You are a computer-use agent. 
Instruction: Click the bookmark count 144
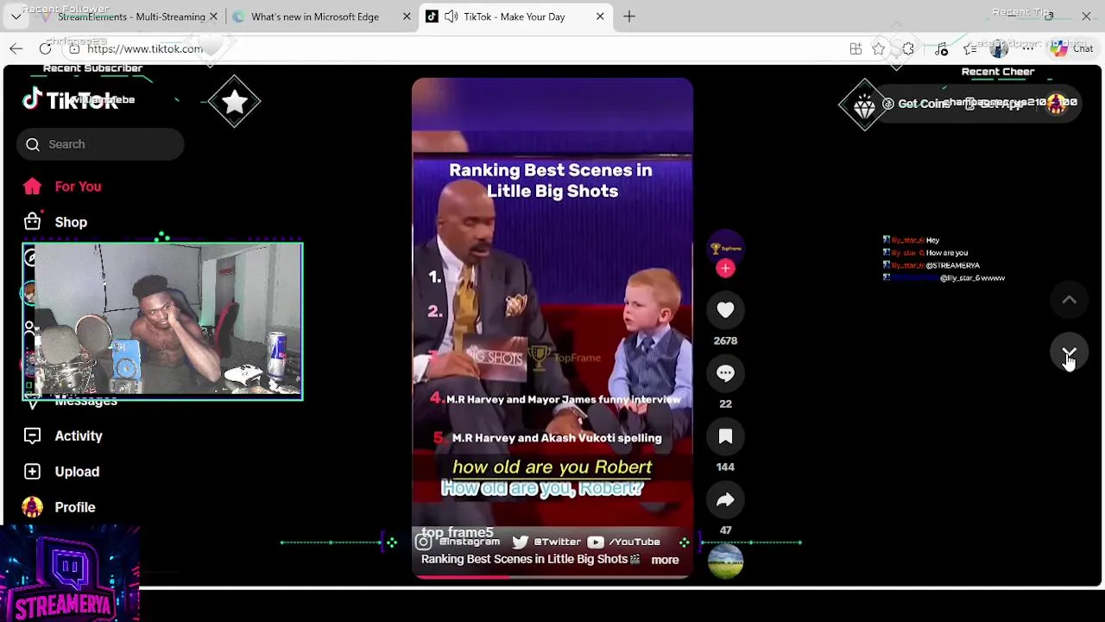[725, 467]
